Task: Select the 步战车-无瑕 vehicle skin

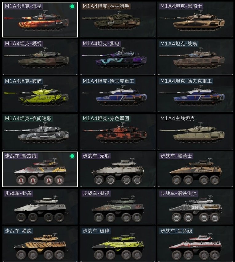Action: (x=118, y=169)
